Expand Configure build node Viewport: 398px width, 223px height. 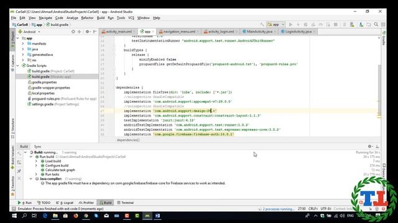click(36, 165)
